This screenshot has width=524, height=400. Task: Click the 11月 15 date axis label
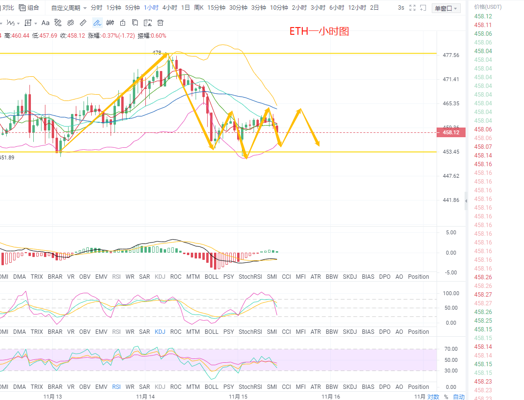pos(238,397)
